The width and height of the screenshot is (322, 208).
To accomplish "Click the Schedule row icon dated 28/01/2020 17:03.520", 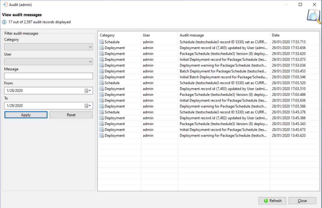I will (101, 83).
